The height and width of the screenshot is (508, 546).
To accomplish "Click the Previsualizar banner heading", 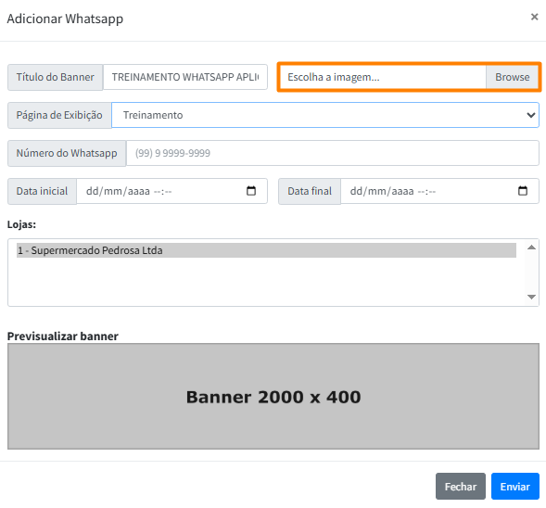I will (x=63, y=336).
